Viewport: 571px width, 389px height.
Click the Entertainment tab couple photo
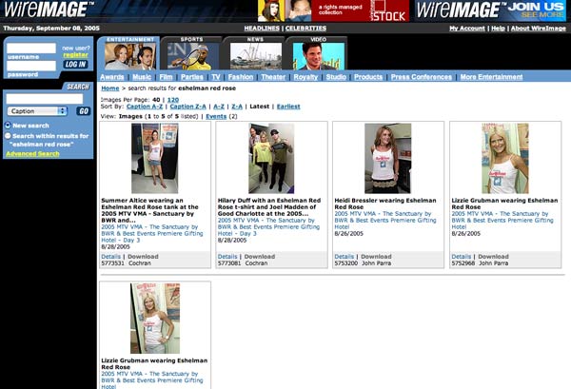click(130, 56)
